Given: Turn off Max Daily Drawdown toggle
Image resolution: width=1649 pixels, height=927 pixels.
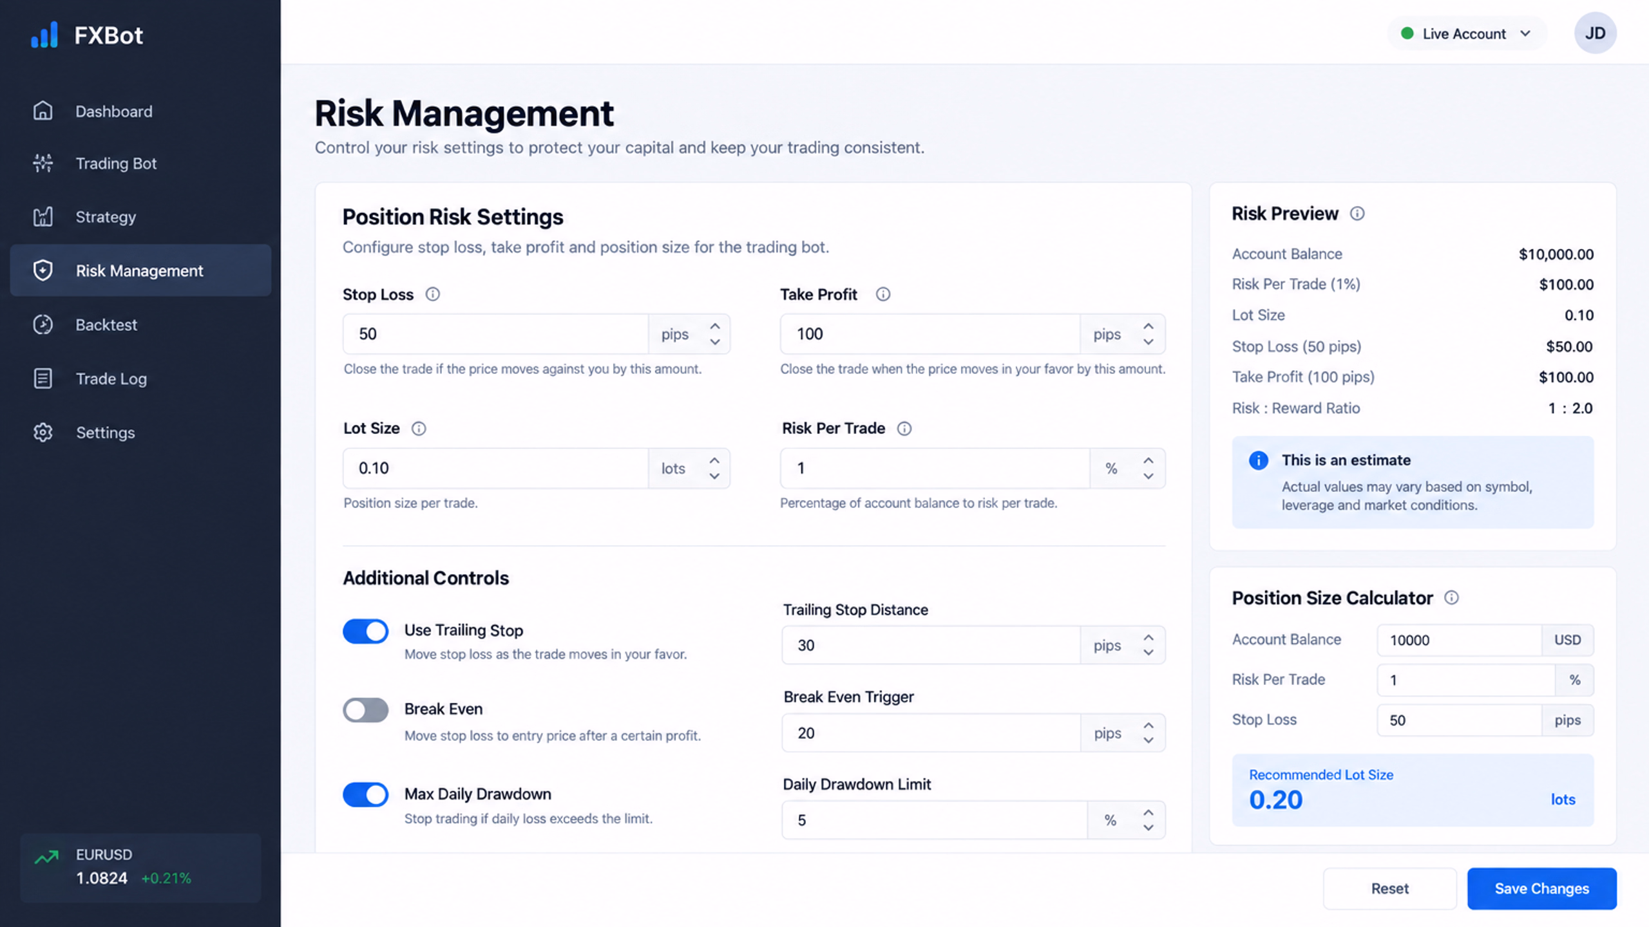Looking at the screenshot, I should tap(365, 794).
